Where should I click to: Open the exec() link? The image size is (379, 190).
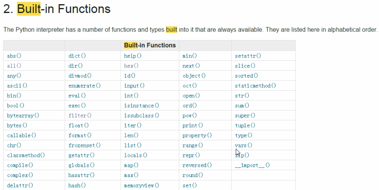click(77, 106)
